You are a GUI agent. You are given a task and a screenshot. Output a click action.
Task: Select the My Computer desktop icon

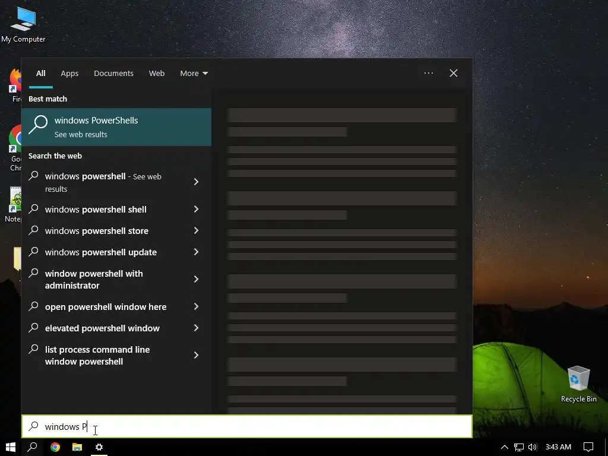23,24
